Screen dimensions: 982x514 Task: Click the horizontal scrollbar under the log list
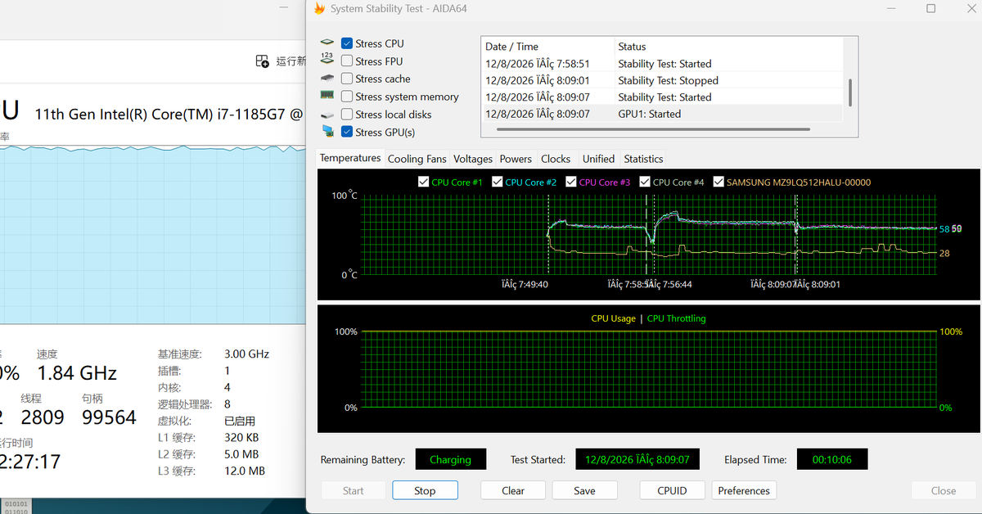[653, 128]
